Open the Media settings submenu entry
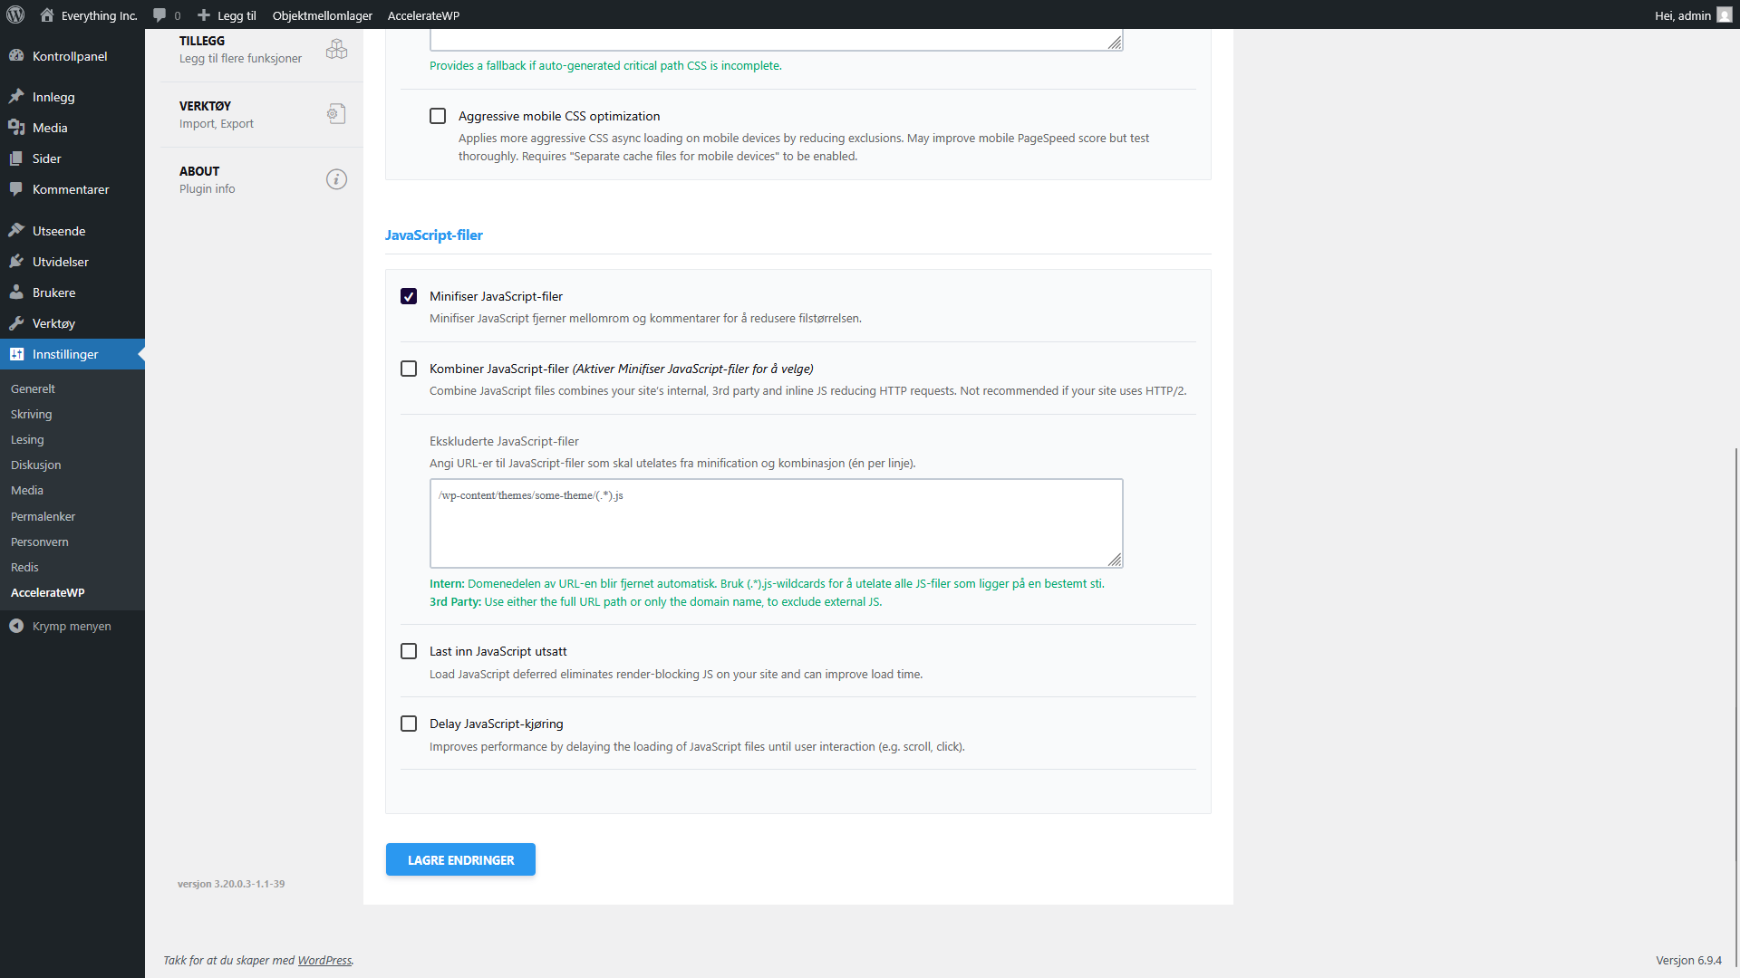This screenshot has height=978, width=1740. (x=27, y=490)
